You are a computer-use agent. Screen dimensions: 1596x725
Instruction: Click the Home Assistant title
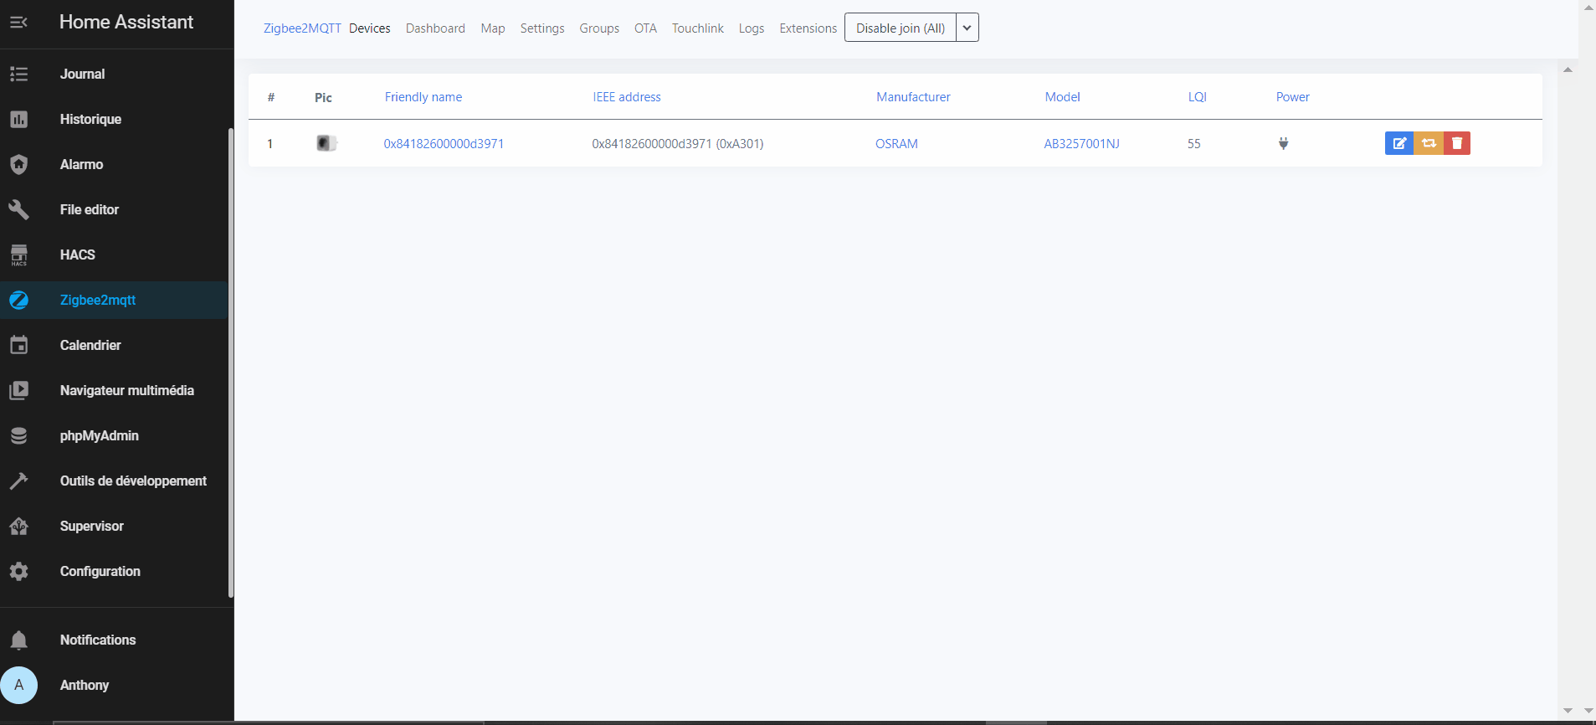point(126,22)
